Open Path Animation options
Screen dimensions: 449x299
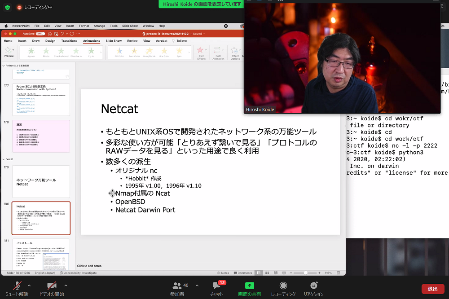[218, 53]
